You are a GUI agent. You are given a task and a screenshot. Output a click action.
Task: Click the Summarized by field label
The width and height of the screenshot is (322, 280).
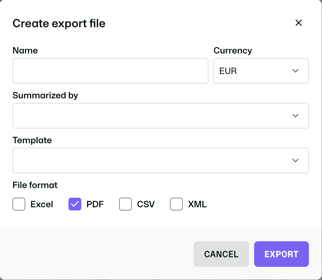[45, 95]
